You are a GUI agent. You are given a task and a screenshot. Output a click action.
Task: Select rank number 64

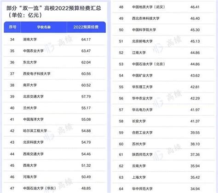pyautogui.click(x=121, y=189)
